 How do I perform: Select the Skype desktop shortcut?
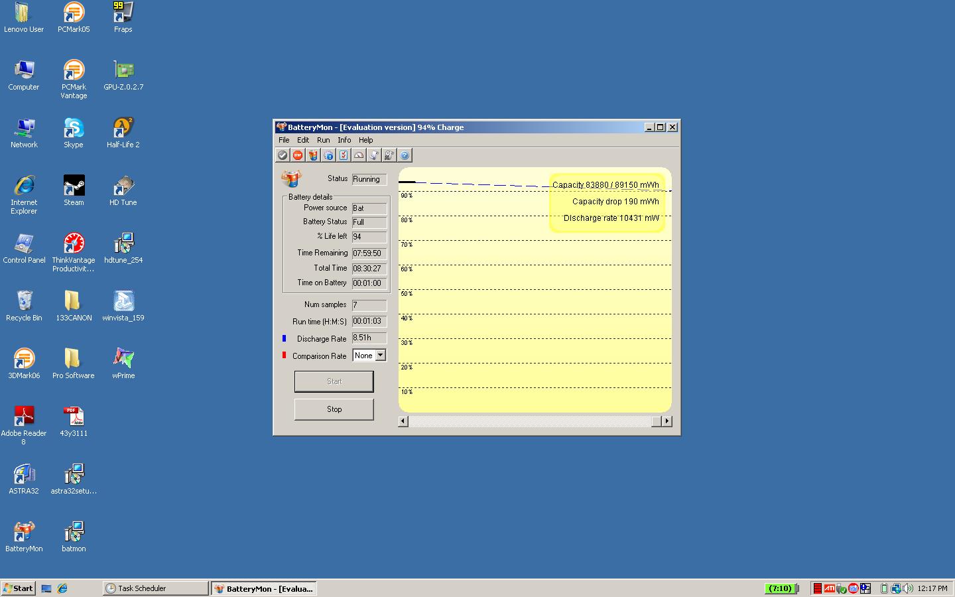[x=74, y=133]
